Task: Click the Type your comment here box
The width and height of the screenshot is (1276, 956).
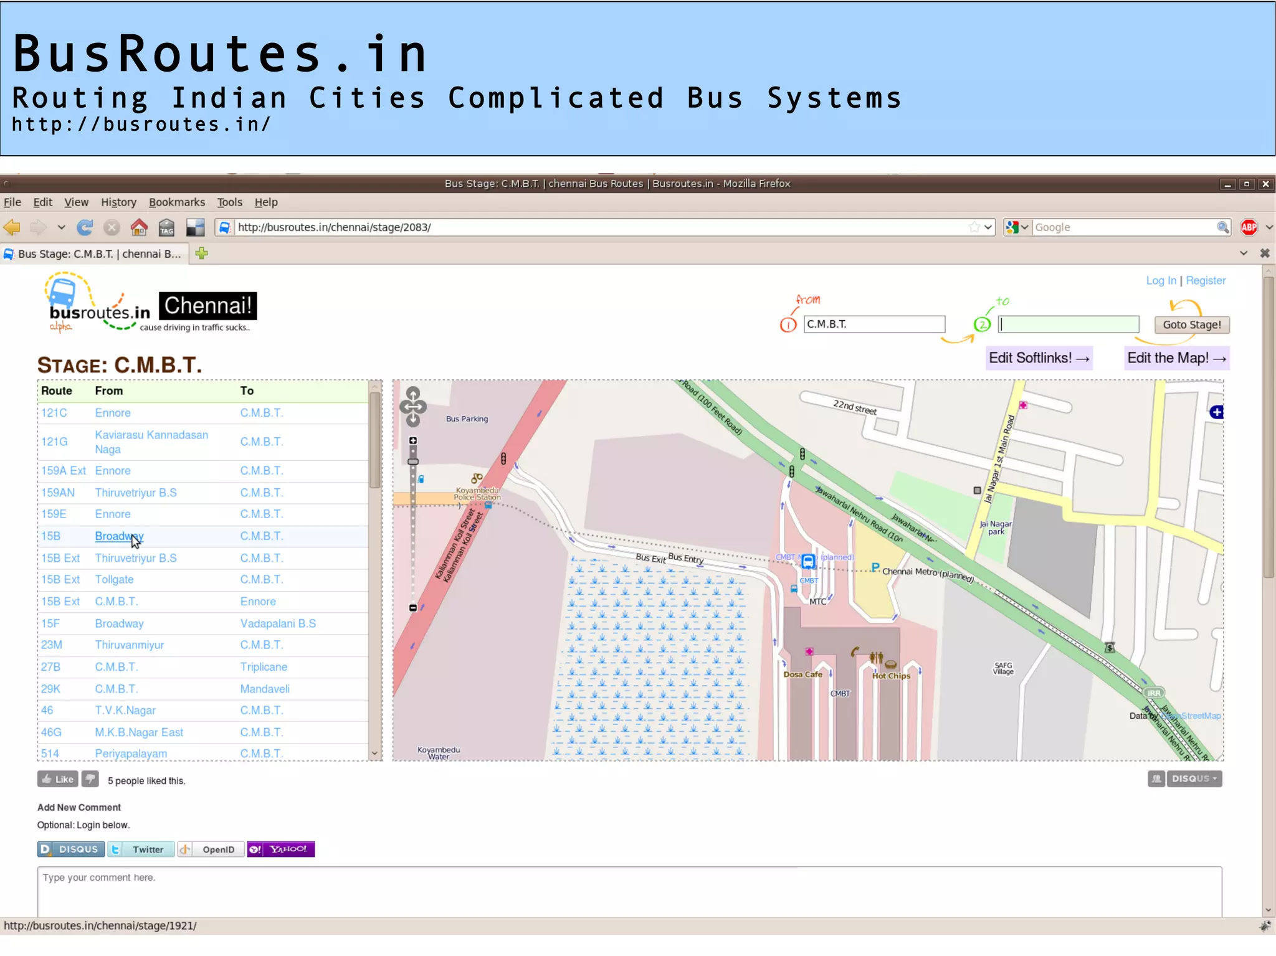Action: tap(629, 891)
